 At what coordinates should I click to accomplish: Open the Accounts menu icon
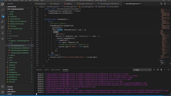2,86
